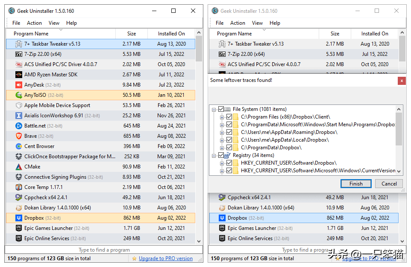Click the Dokan Library icon in left window
The height and width of the screenshot is (267, 411).
(19, 208)
